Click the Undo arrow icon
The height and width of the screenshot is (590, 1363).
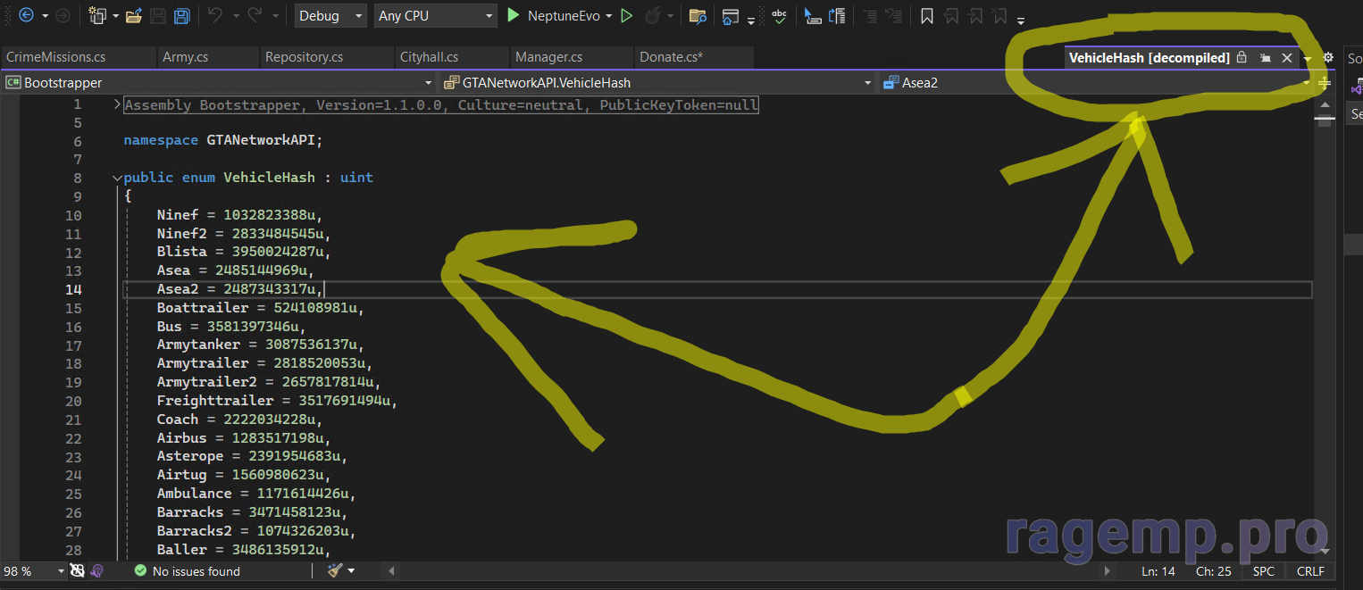pyautogui.click(x=214, y=15)
